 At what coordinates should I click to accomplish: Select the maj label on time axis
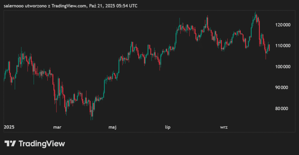[x=112, y=127]
